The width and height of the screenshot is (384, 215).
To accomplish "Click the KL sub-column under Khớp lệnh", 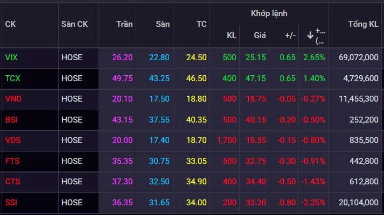I will coord(231,35).
